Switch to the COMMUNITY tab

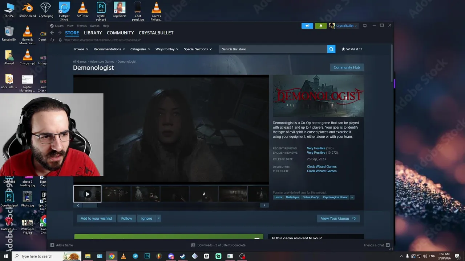[120, 33]
